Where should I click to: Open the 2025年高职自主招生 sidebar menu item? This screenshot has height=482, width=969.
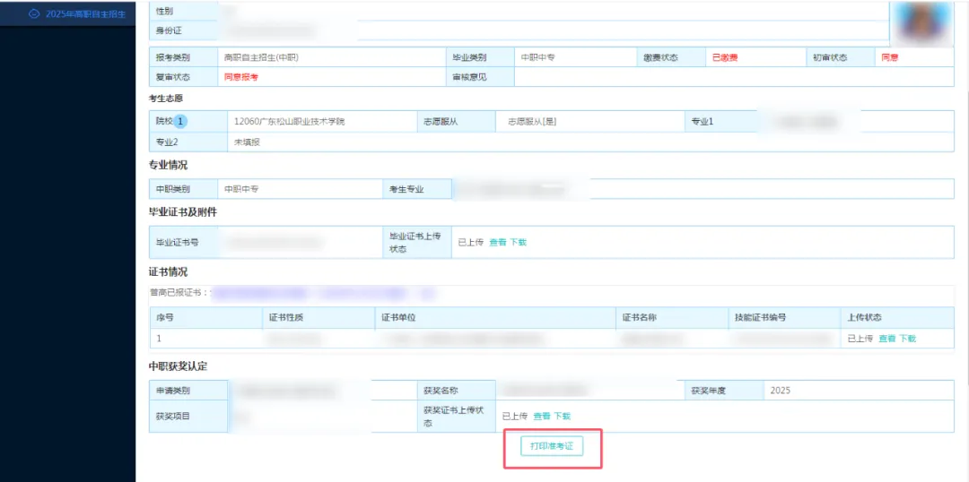[85, 14]
